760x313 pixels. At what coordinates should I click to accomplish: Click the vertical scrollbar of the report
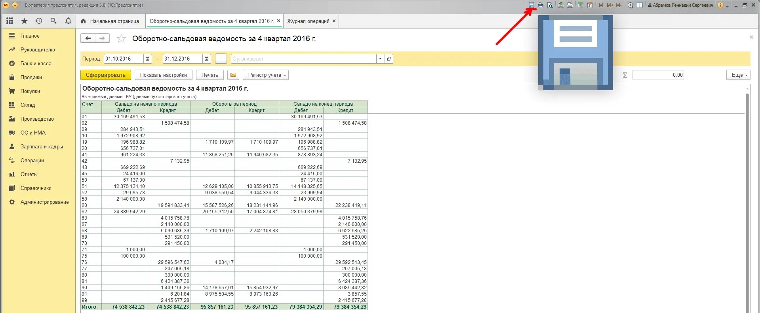coord(747,203)
